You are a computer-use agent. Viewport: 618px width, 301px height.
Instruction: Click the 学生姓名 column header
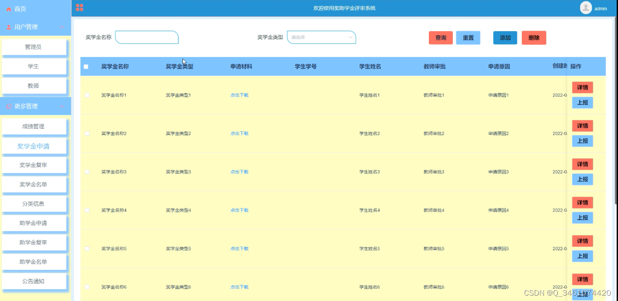click(370, 67)
